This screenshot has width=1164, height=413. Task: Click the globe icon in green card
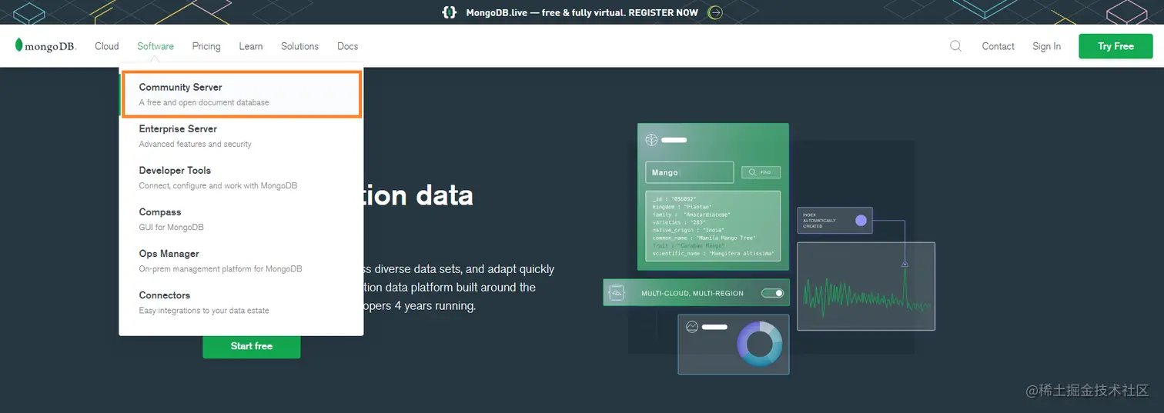pyautogui.click(x=651, y=140)
